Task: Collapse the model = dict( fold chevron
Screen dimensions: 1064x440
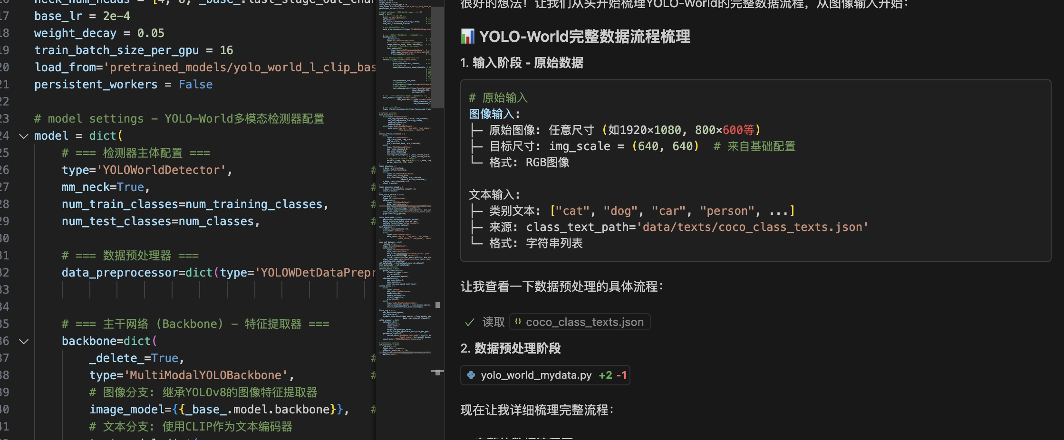Action: 24,136
